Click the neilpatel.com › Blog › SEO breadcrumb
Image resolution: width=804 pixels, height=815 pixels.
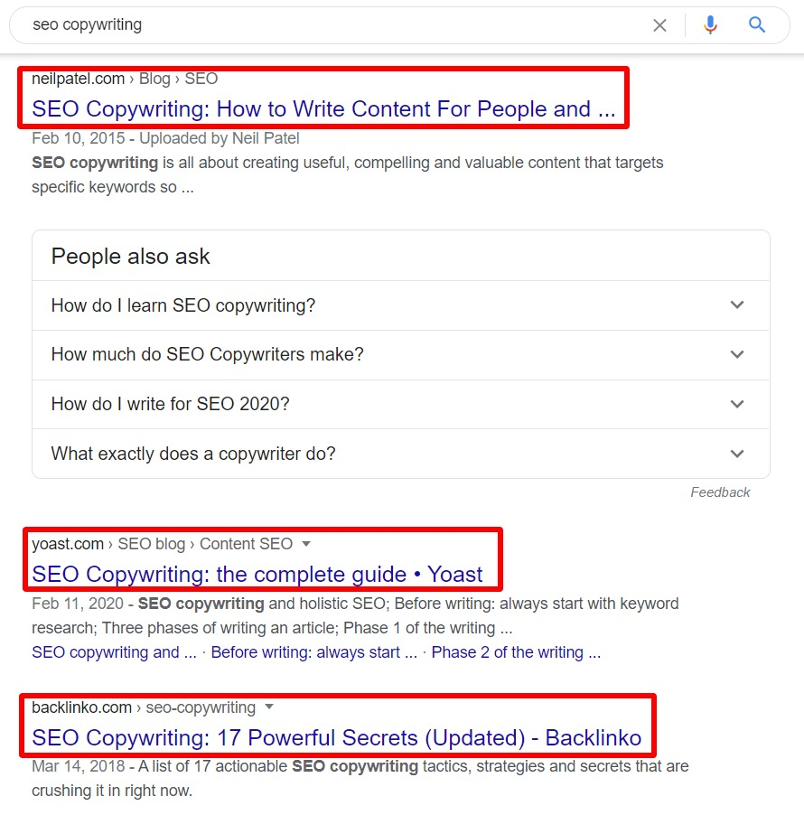point(125,79)
